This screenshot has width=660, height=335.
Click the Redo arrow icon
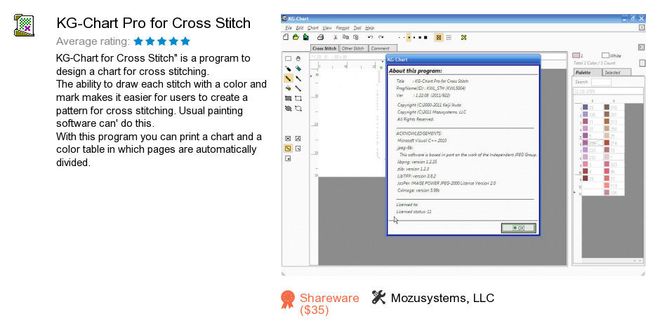(x=381, y=37)
